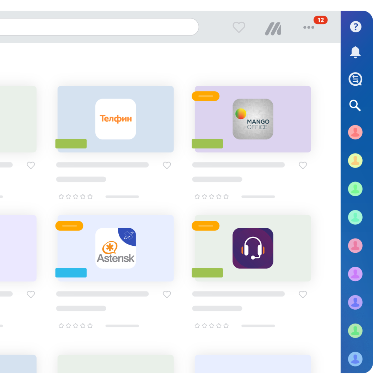Rate the headset app using stars

point(212,326)
